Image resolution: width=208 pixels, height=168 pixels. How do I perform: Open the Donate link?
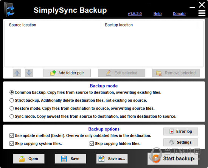pyautogui.click(x=179, y=14)
